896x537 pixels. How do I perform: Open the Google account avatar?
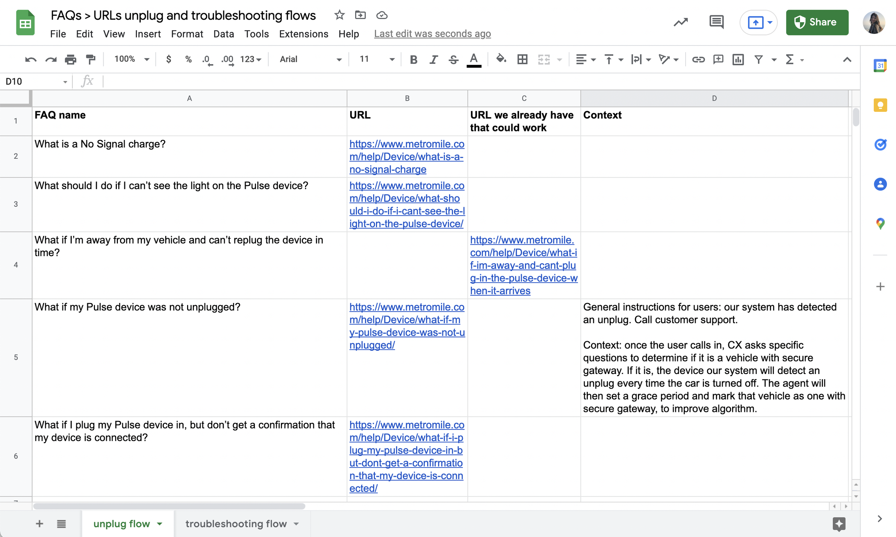(874, 23)
